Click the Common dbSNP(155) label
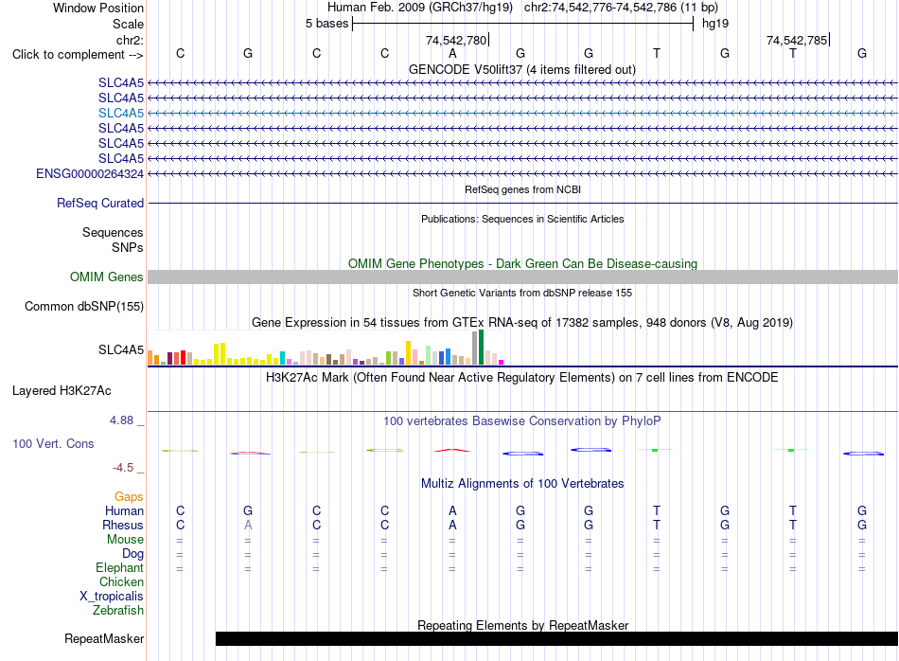Viewport: 899px width, 661px height. (x=83, y=307)
